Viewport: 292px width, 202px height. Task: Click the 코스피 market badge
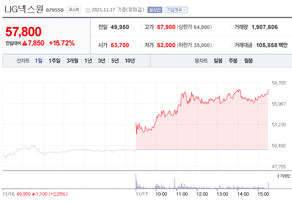[74, 10]
